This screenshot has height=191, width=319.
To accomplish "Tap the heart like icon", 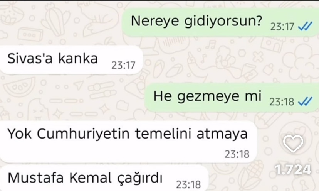I will point(293,144).
